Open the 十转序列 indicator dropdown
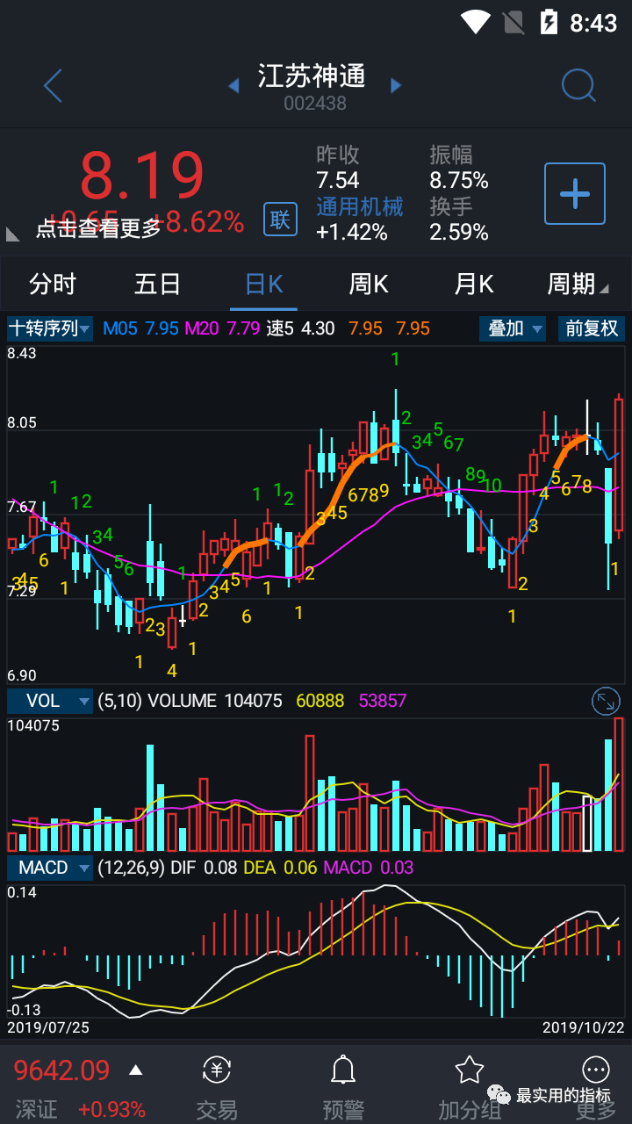The height and width of the screenshot is (1124, 632). [50, 329]
